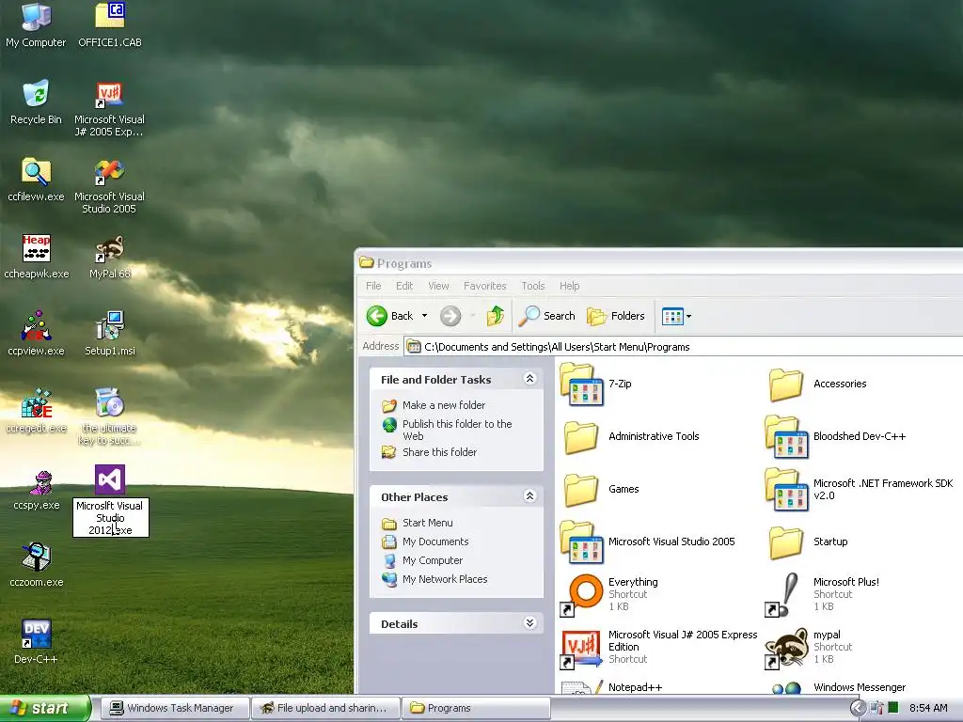Select the Visual Studio 2012 purple icon
This screenshot has width=963, height=722.
point(110,479)
